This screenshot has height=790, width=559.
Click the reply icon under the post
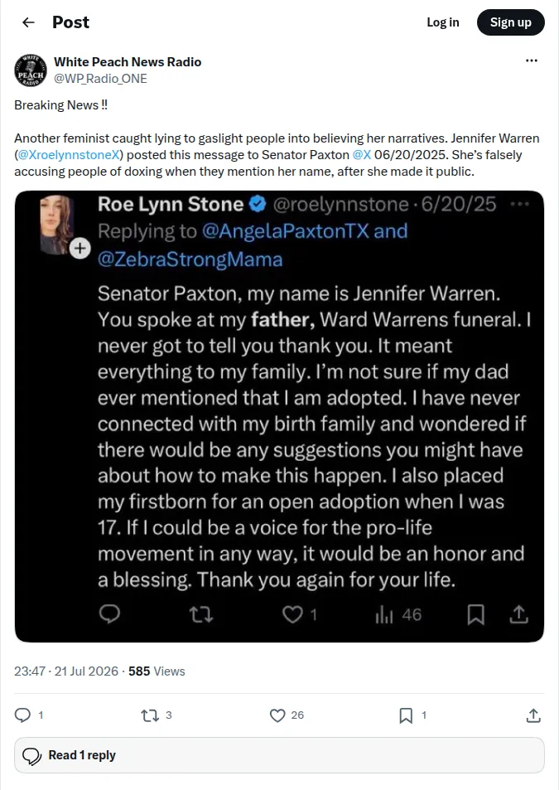coord(22,715)
